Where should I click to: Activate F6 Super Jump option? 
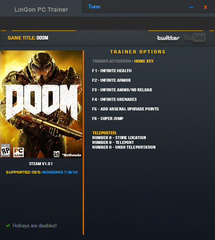107,118
